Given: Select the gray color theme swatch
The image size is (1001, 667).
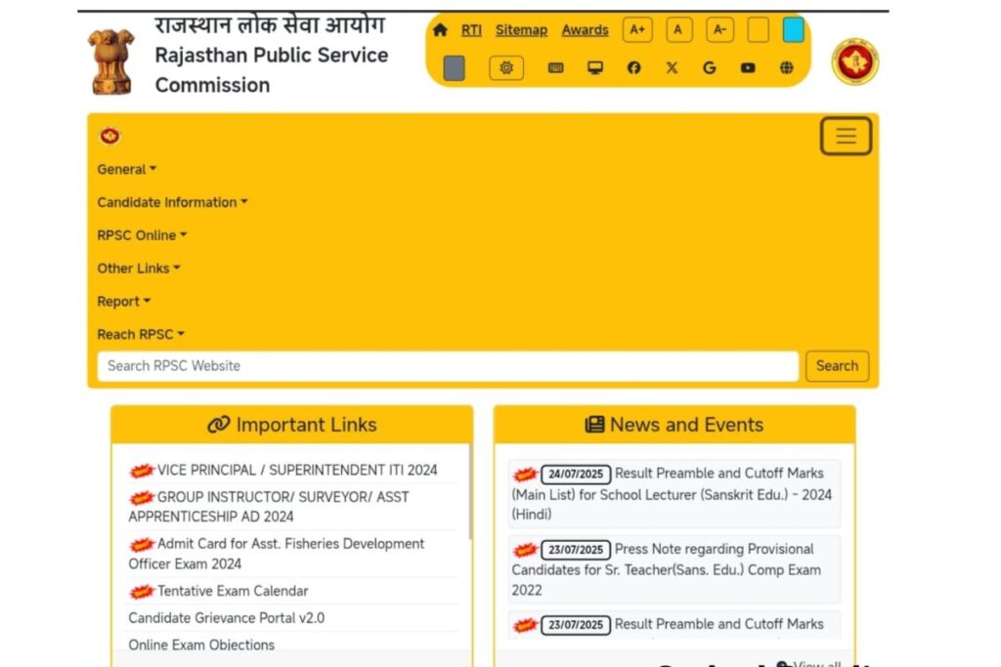Looking at the screenshot, I should point(454,68).
